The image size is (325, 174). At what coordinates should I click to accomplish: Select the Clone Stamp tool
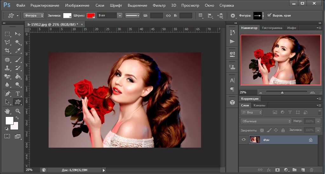pyautogui.click(x=7, y=68)
